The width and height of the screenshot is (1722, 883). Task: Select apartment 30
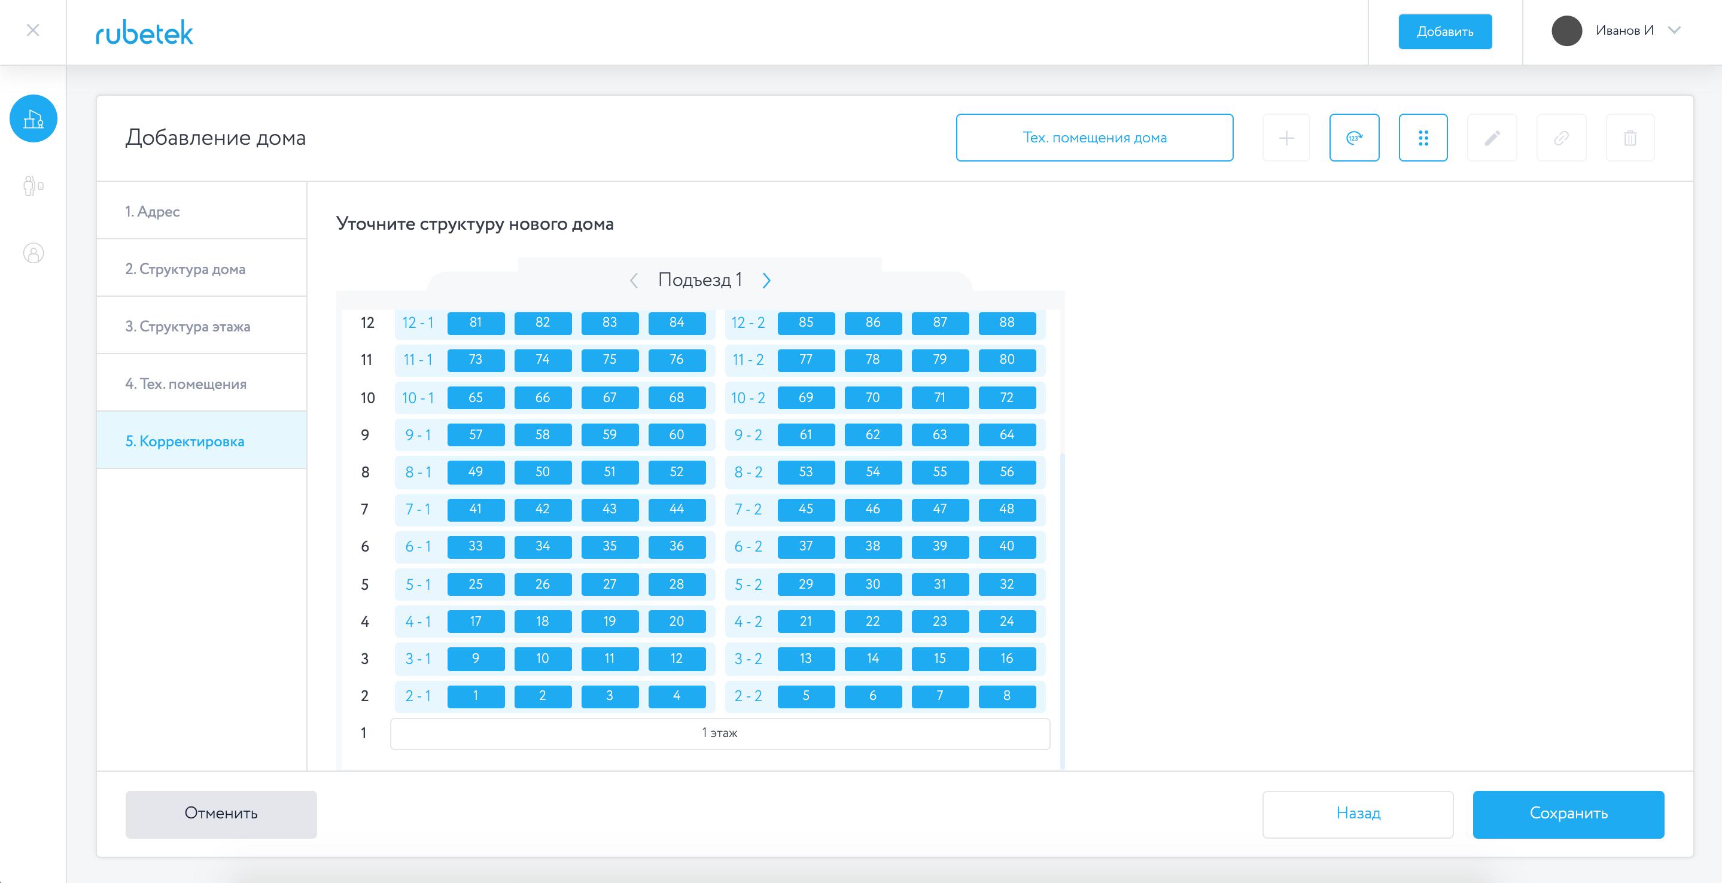[872, 584]
